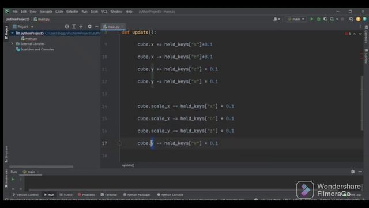Click Expand All icon in Project panel
The width and height of the screenshot is (369, 208).
pyautogui.click(x=74, y=27)
